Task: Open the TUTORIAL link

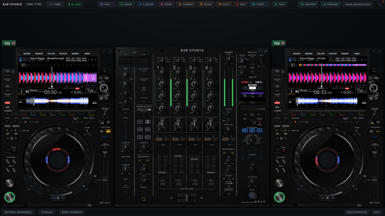Action: pos(47,212)
